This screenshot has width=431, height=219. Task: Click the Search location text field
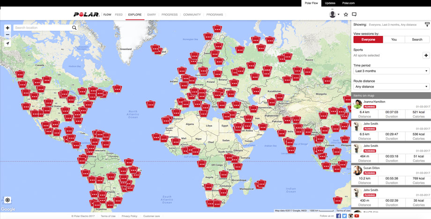point(42,28)
